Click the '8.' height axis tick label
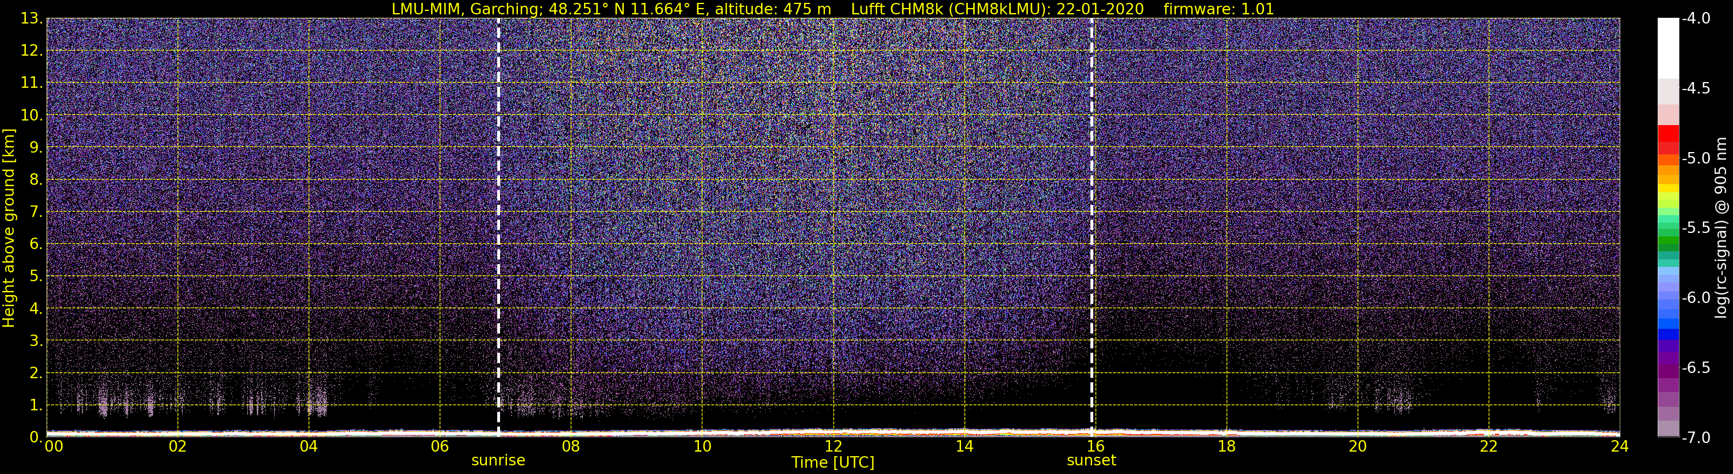 (x=36, y=180)
